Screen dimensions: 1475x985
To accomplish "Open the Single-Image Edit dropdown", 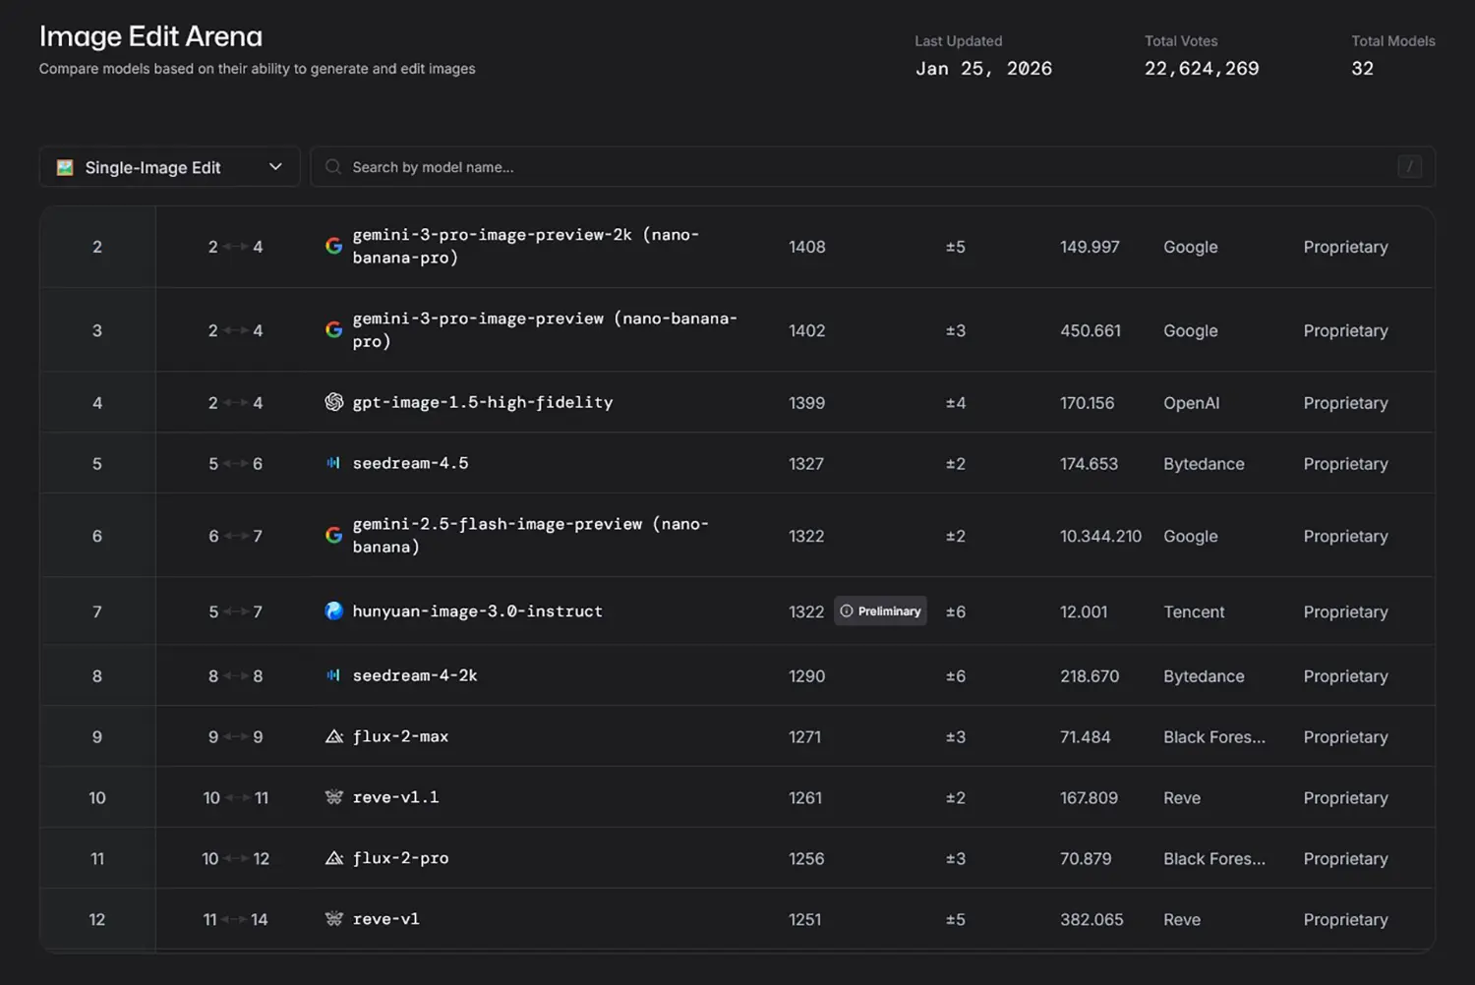I will click(x=168, y=167).
